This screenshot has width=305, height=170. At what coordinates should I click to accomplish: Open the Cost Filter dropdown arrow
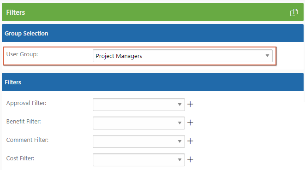click(179, 160)
